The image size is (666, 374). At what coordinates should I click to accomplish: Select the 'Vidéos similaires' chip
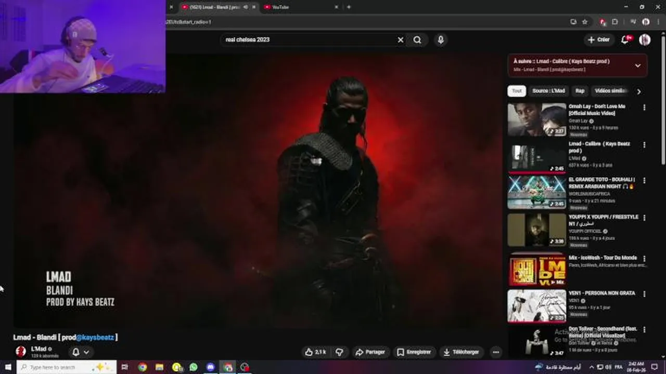(611, 91)
